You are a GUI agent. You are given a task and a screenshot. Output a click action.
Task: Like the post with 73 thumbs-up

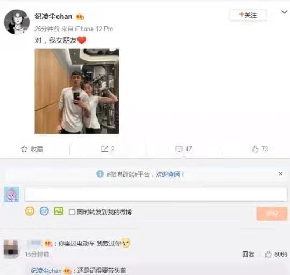(260, 149)
